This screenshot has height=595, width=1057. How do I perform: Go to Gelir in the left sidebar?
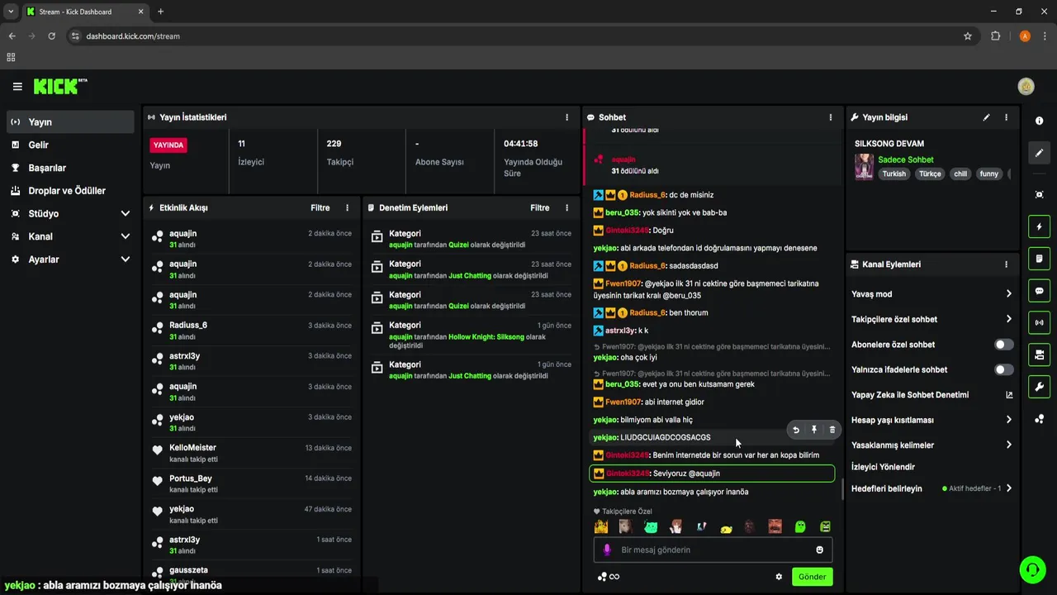pos(70,145)
